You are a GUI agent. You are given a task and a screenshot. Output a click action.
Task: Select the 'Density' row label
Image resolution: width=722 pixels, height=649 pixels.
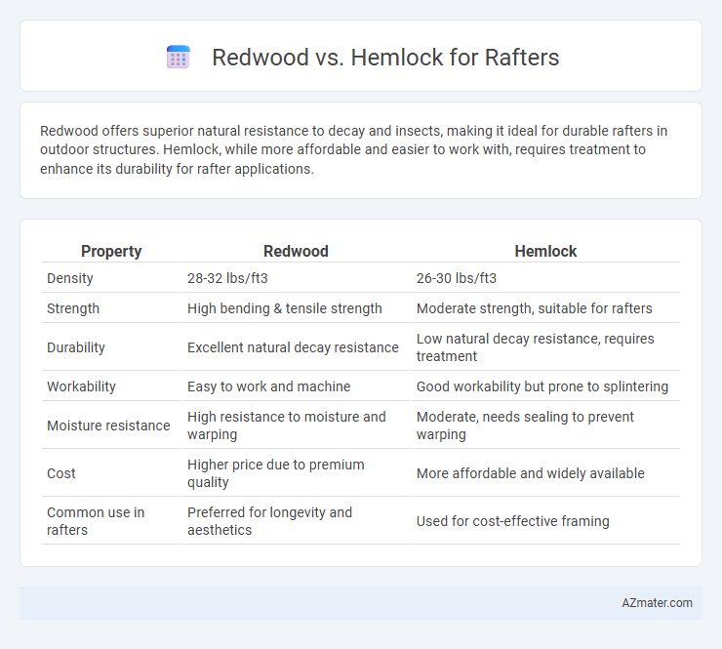pos(70,278)
